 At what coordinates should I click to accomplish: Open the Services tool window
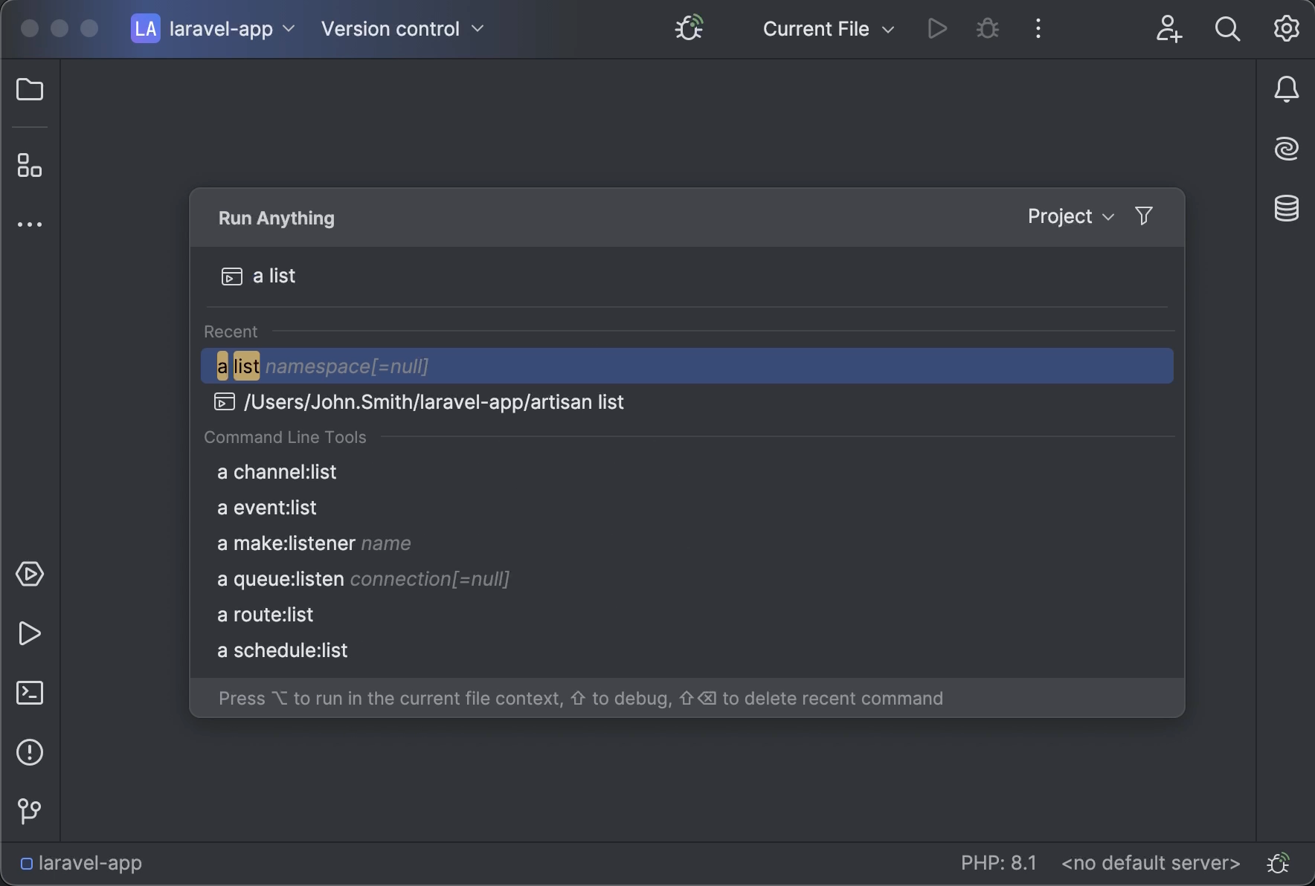tap(30, 574)
